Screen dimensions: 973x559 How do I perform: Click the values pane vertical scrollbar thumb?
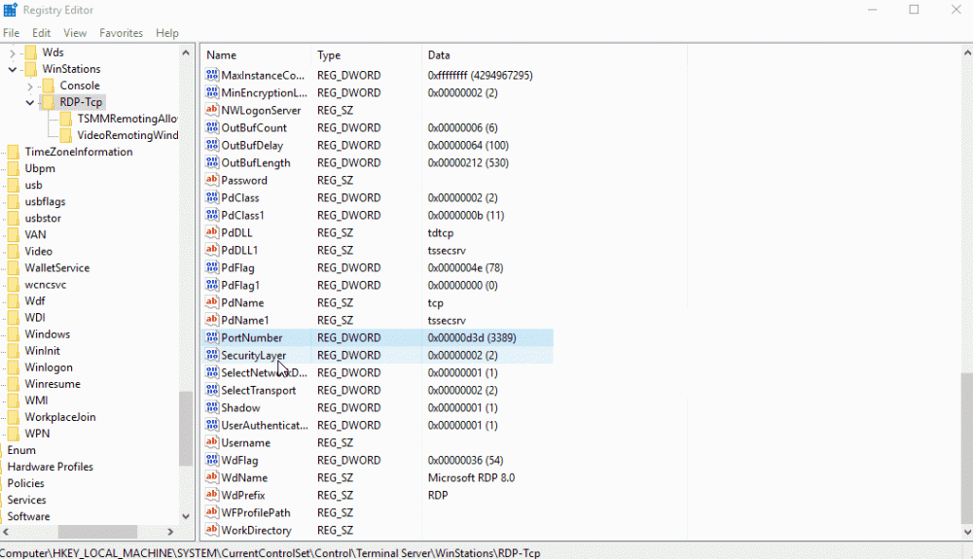[x=965, y=447]
